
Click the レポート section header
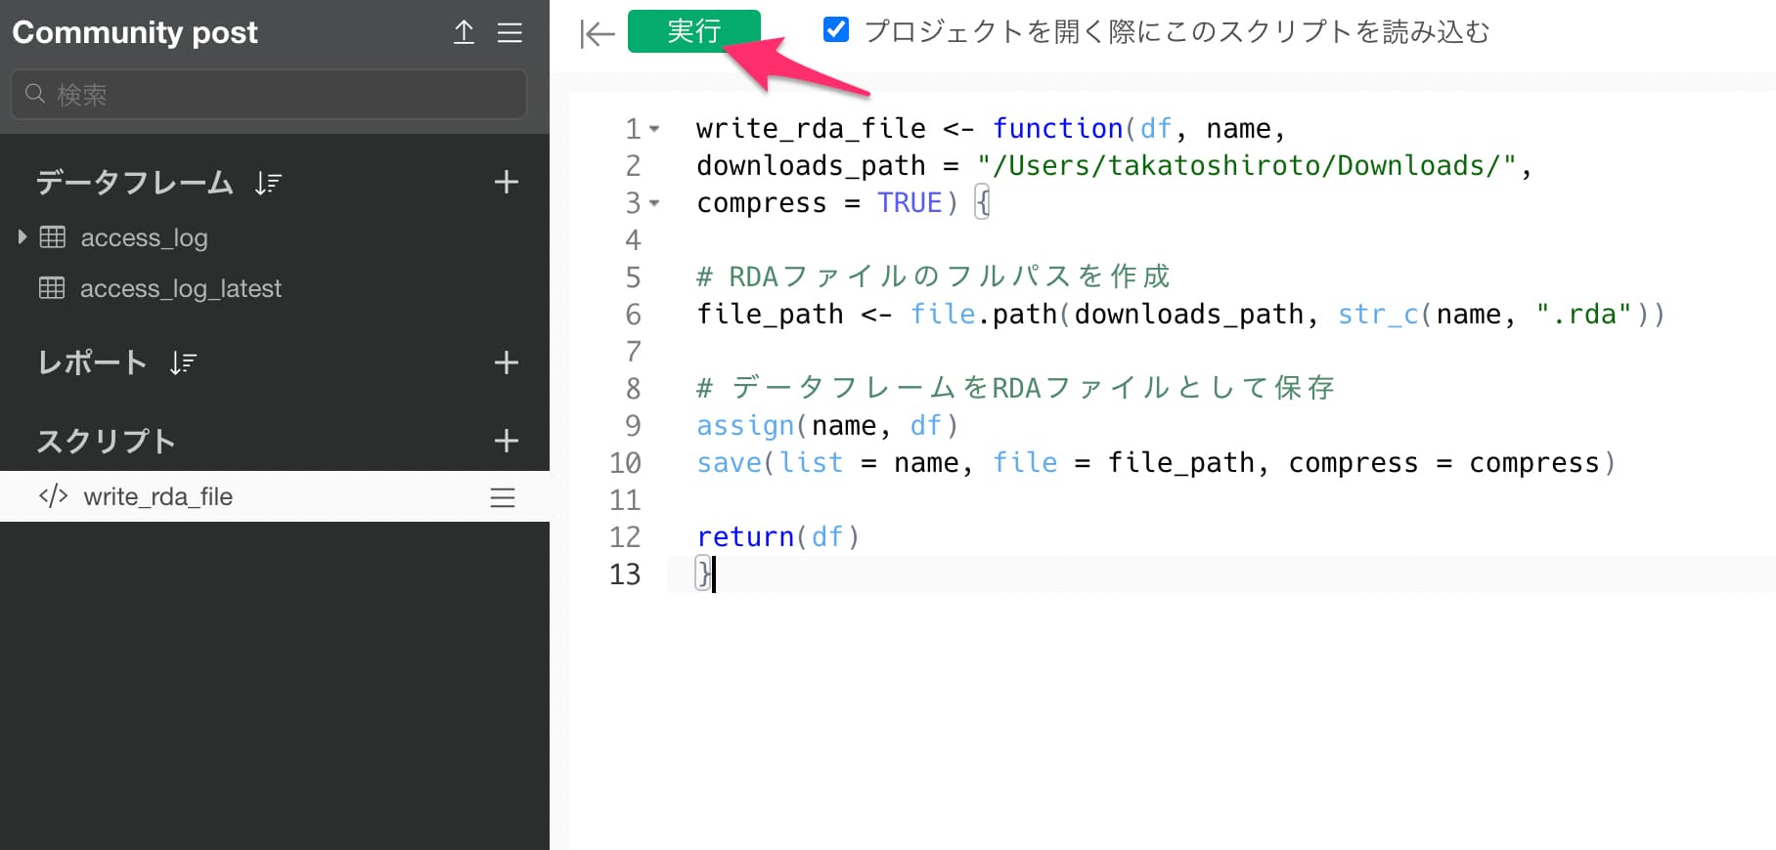[92, 362]
